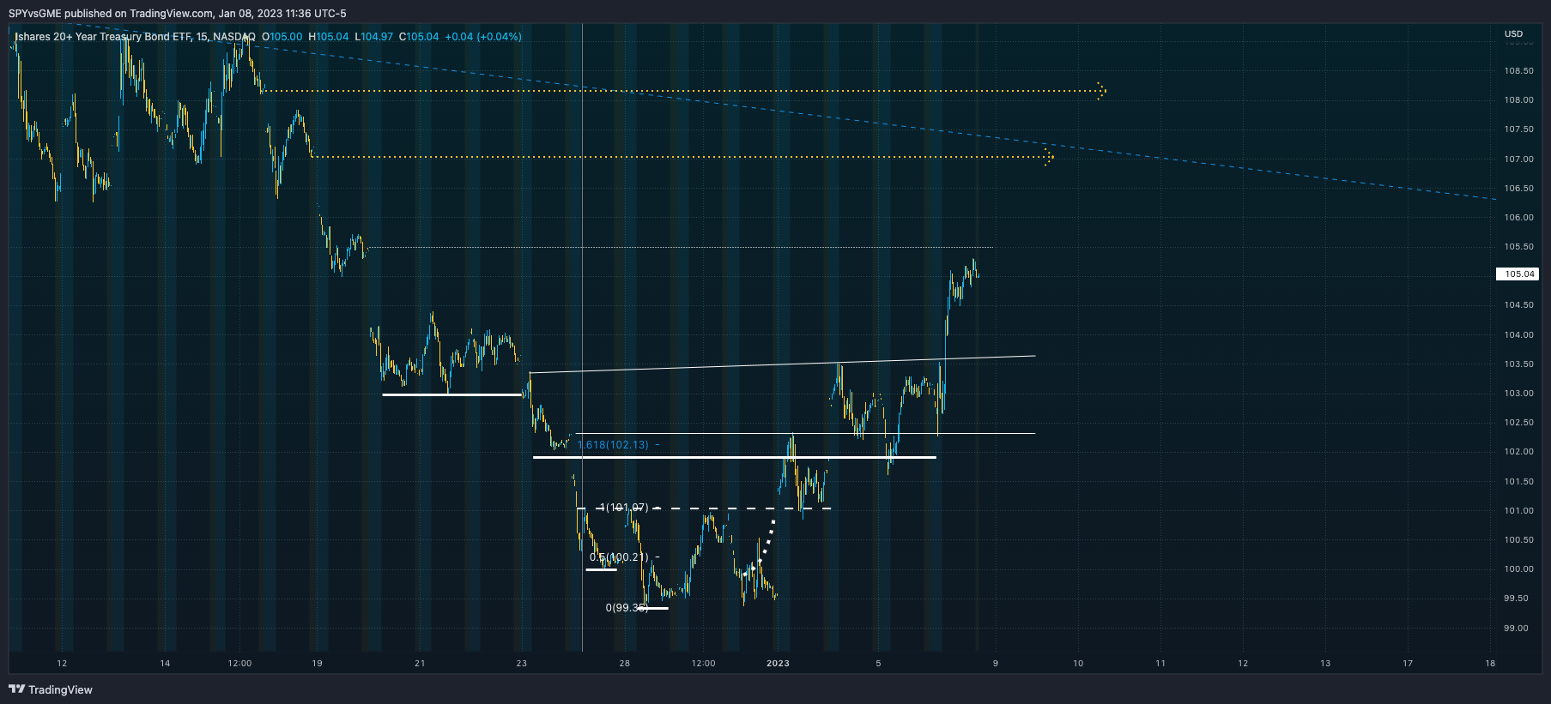Click the 107.00 price axis label
The height and width of the screenshot is (704, 1551).
1518,159
